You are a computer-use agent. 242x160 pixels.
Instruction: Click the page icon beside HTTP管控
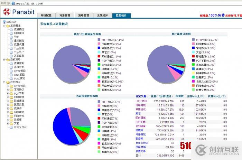[x=11, y=71]
